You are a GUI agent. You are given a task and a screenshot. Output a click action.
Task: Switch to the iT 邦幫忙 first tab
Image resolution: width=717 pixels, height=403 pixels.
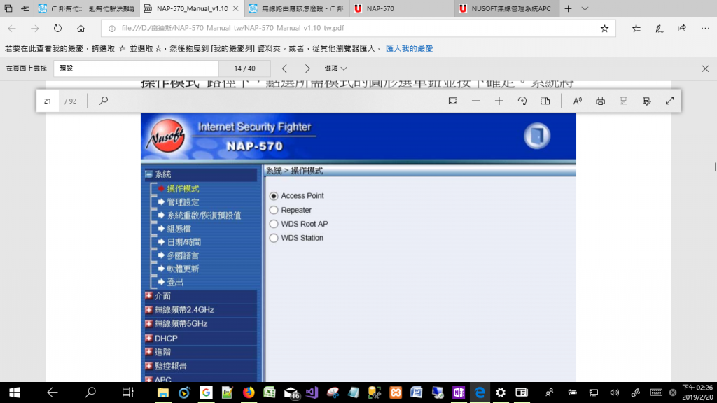coord(86,8)
